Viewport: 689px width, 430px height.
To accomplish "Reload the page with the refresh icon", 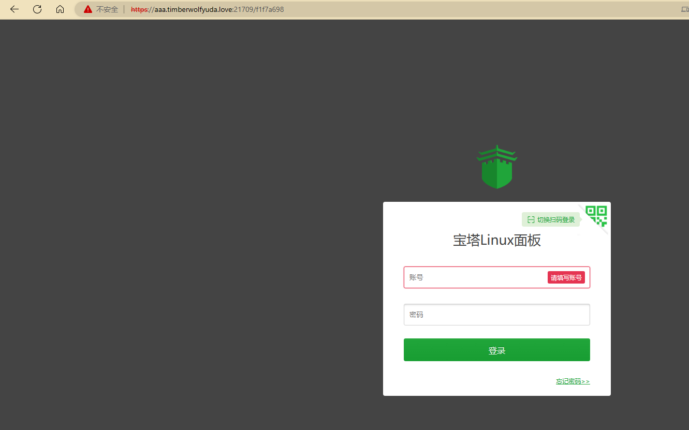I will 37,9.
